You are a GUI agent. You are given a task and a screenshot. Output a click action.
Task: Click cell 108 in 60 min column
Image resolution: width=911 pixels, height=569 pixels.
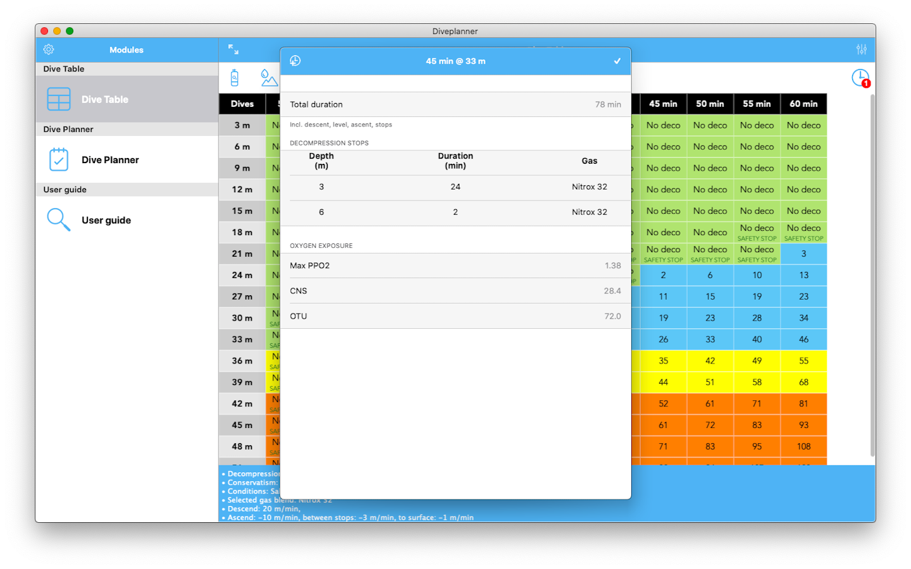click(803, 446)
